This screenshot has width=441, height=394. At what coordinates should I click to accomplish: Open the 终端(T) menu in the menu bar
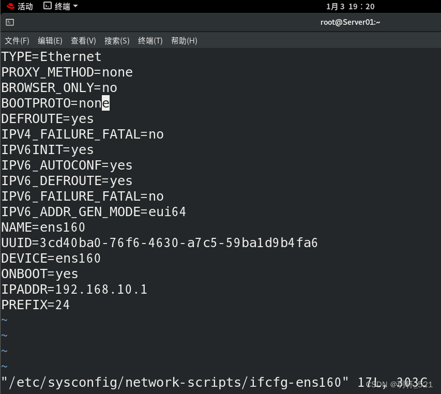pyautogui.click(x=150, y=41)
